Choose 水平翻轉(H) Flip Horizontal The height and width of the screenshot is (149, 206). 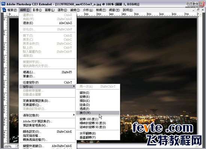tap(98, 133)
